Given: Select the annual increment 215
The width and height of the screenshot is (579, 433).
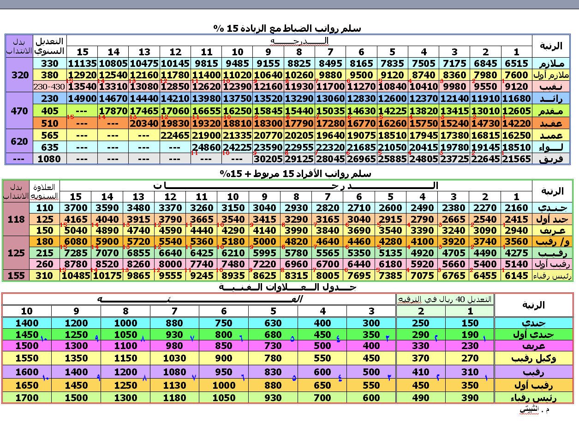Looking at the screenshot, I should (45, 253).
